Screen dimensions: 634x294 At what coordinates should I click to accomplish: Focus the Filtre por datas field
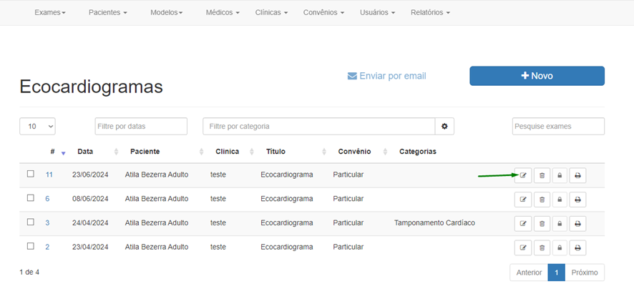click(x=141, y=126)
